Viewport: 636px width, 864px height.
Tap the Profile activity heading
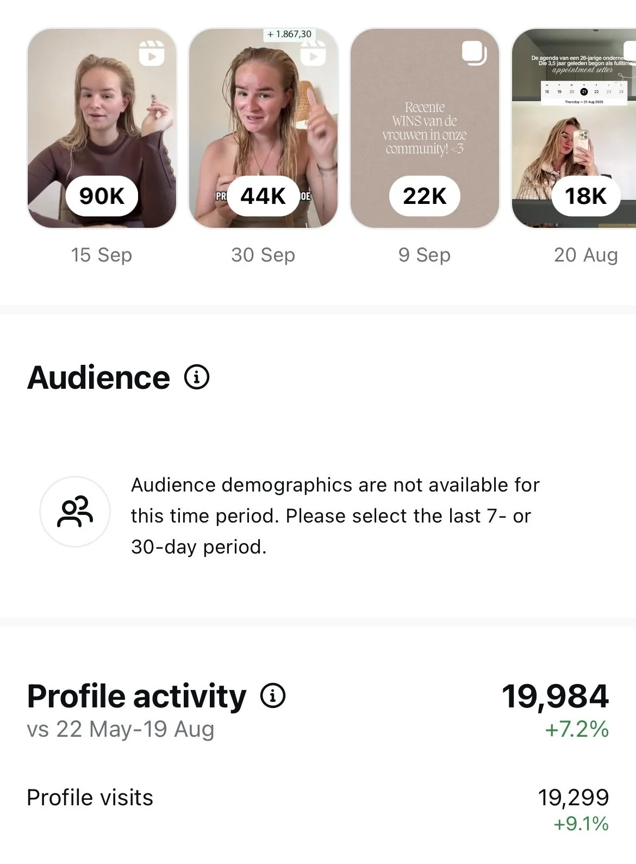point(136,697)
